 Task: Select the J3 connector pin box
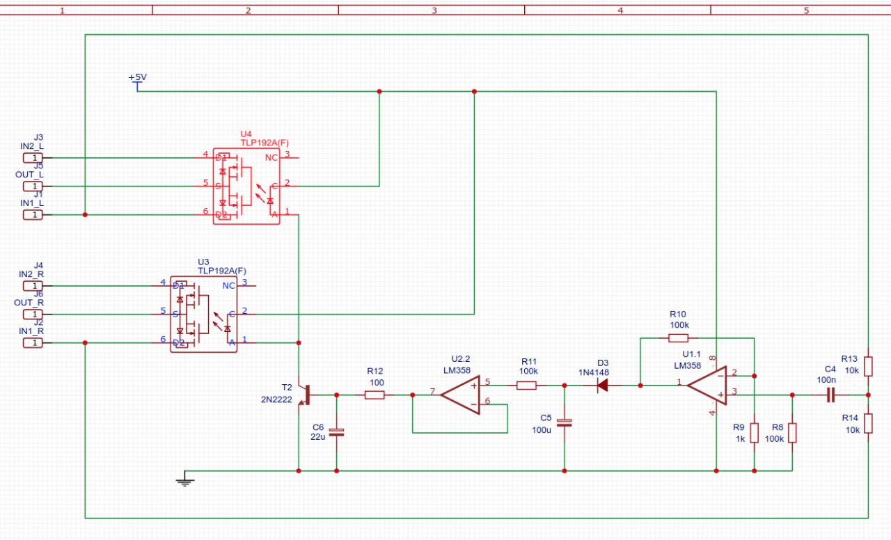point(33,158)
